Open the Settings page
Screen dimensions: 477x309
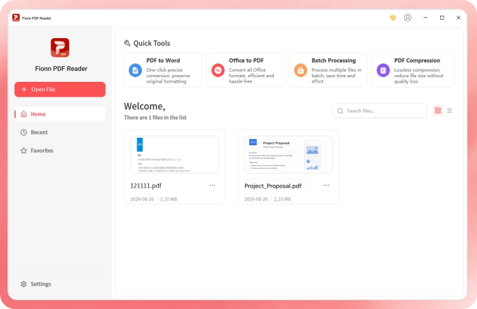[x=60, y=284]
